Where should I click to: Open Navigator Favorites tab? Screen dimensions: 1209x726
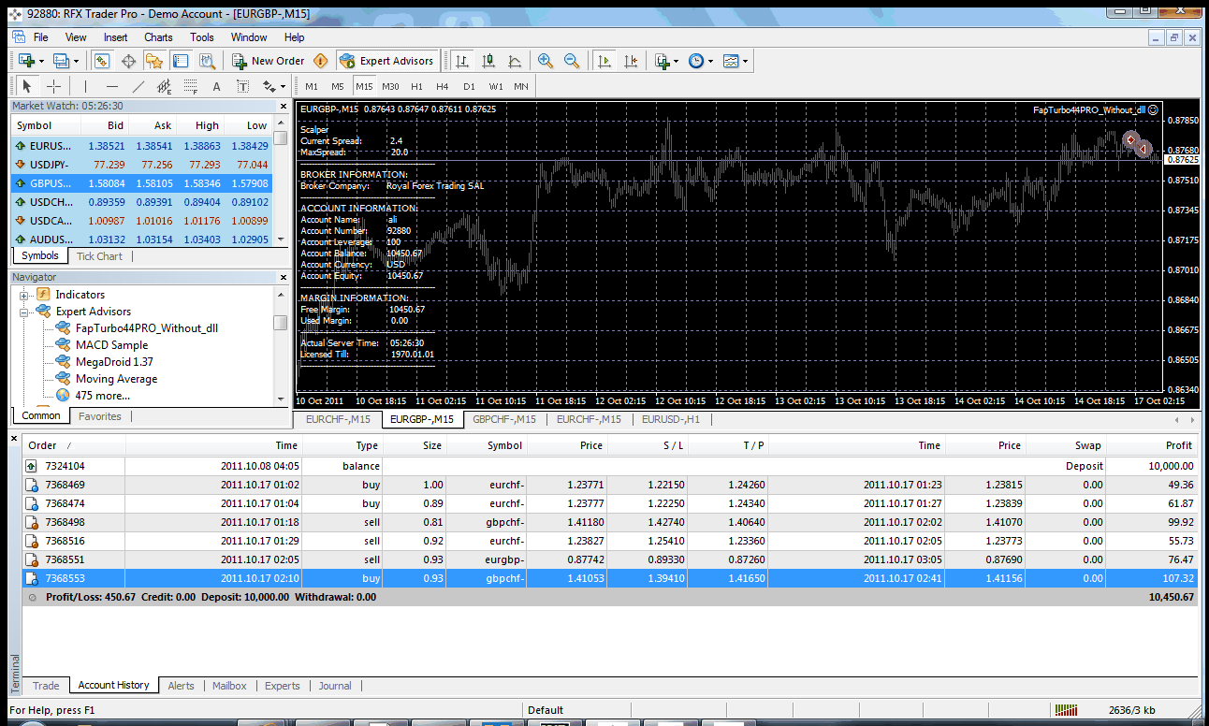click(99, 416)
